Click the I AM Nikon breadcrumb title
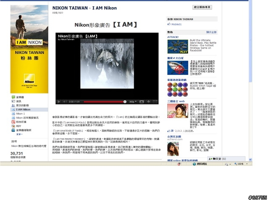 click(105, 8)
